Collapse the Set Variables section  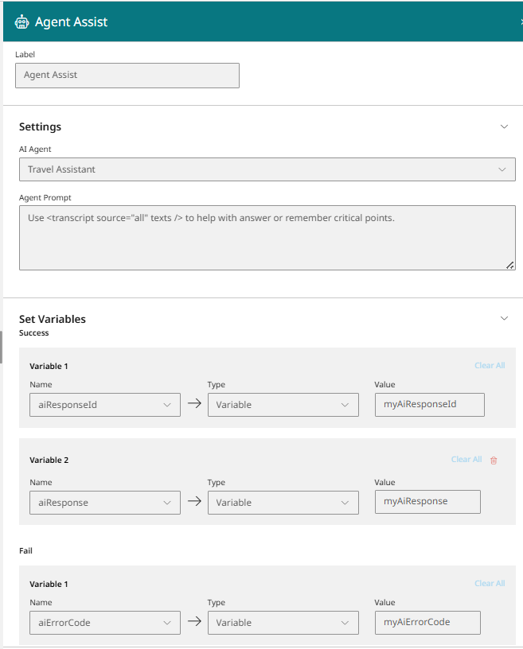[x=504, y=318]
